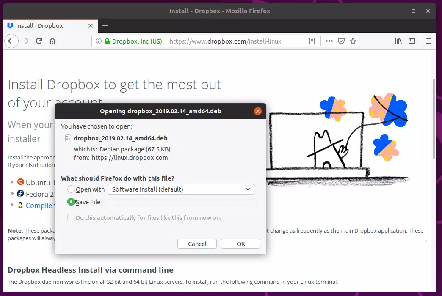Image resolution: width=442 pixels, height=296 pixels.
Task: Open the Firefox home page icon
Action: click(x=52, y=41)
